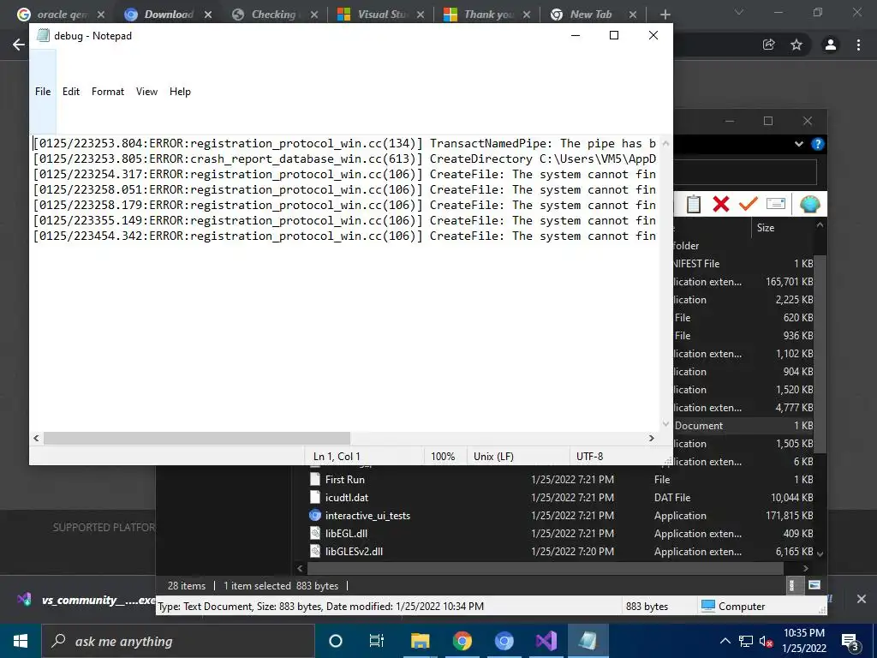Switch to Chromium on taskbar

click(504, 641)
